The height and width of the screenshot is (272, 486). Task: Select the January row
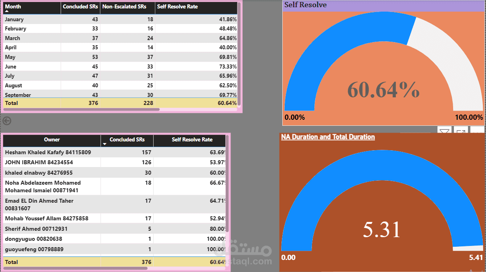120,19
